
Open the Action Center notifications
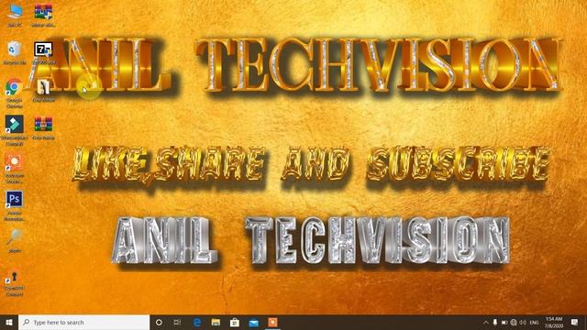click(575, 322)
